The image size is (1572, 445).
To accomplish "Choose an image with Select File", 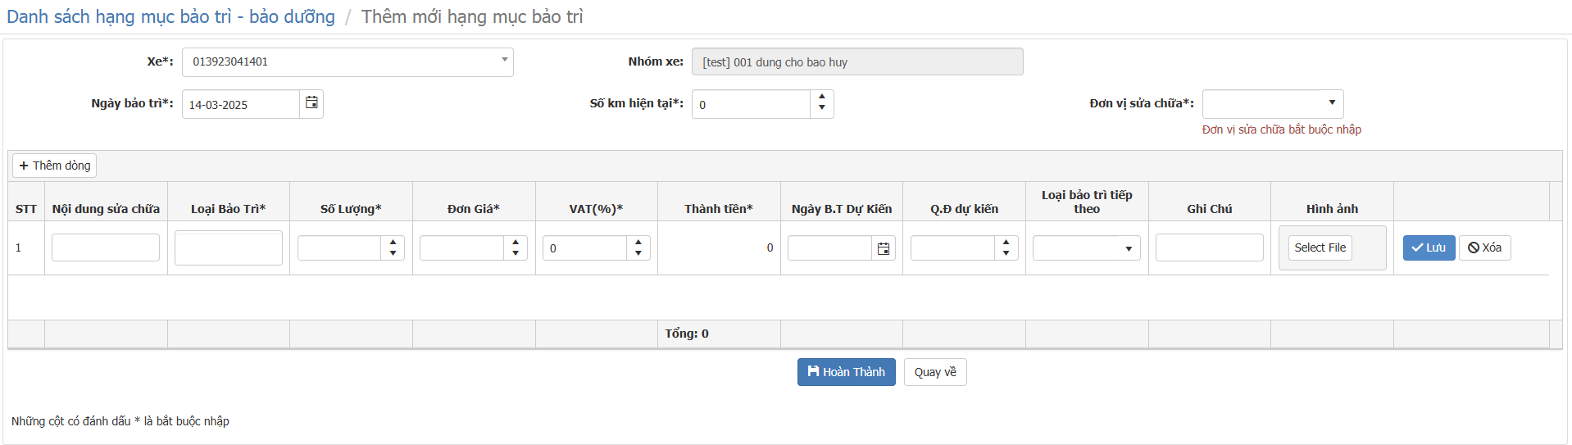I will pos(1320,247).
